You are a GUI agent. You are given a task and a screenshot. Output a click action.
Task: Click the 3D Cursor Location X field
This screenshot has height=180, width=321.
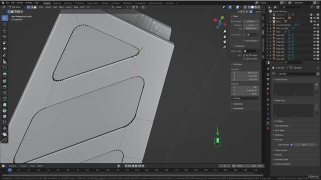(x=245, y=73)
